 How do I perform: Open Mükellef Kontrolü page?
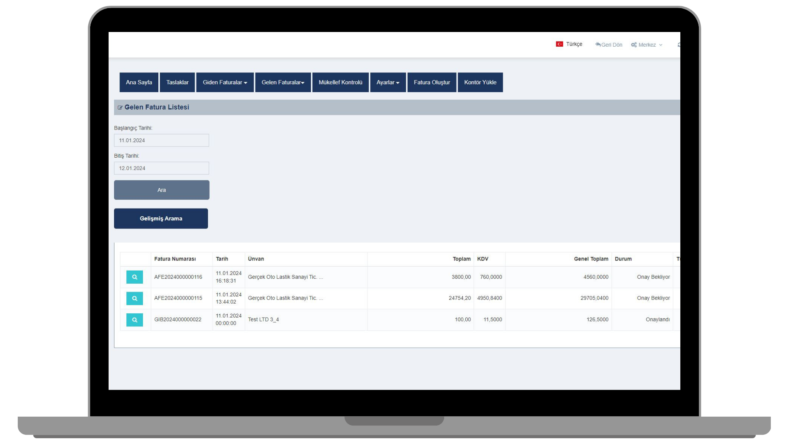click(341, 82)
